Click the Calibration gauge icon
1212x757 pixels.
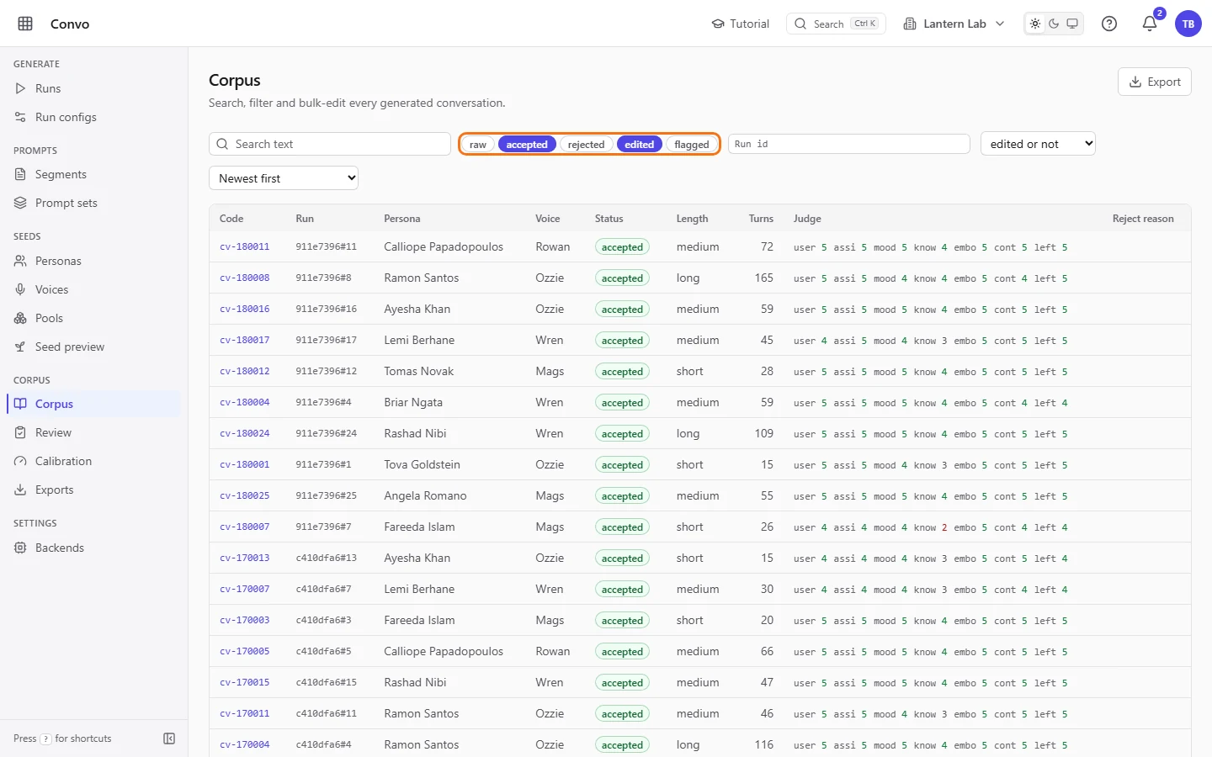click(x=20, y=461)
